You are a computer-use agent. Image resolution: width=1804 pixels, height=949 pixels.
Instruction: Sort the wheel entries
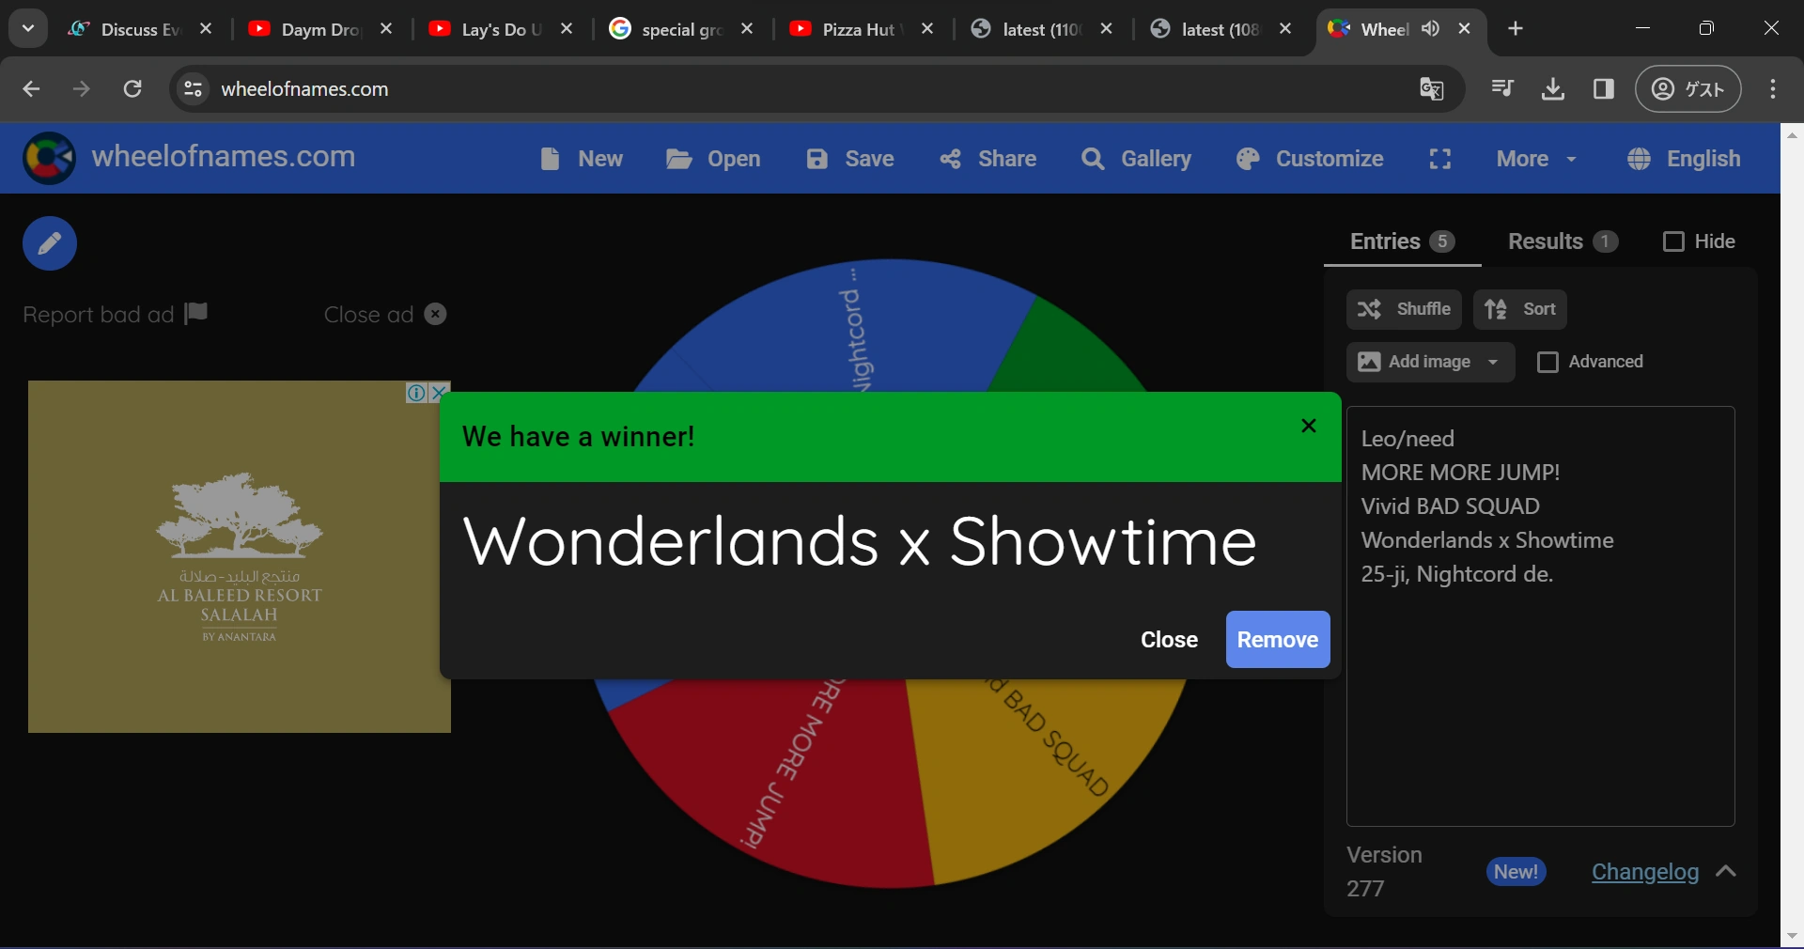(x=1520, y=310)
